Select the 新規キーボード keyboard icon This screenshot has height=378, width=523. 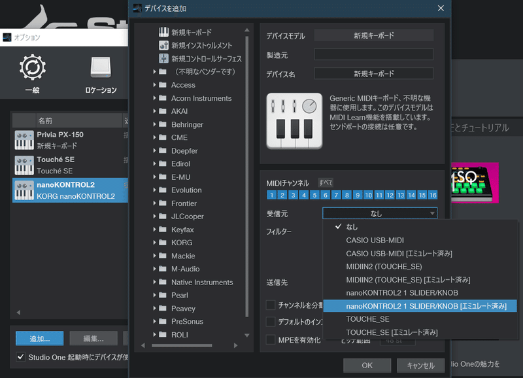point(163,32)
